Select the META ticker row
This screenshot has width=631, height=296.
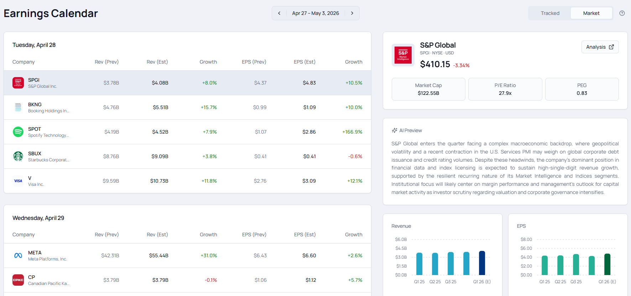pos(187,255)
